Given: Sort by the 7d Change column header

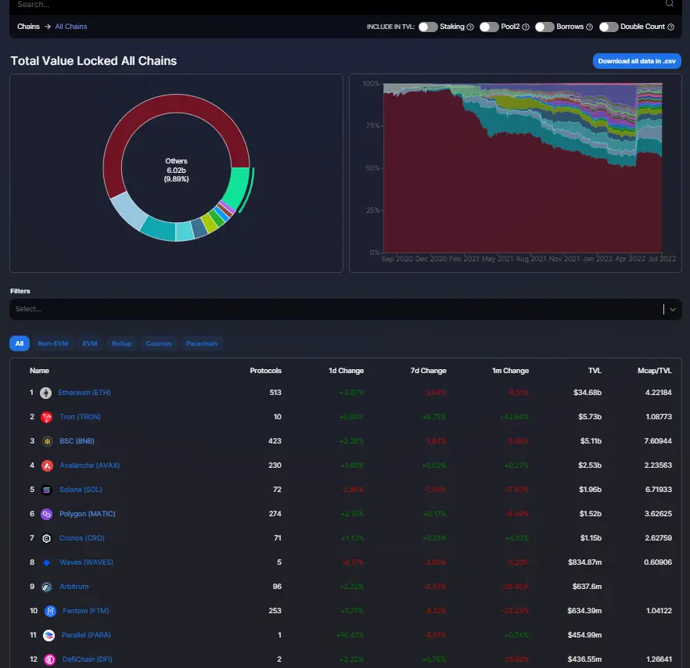Looking at the screenshot, I should pos(428,371).
